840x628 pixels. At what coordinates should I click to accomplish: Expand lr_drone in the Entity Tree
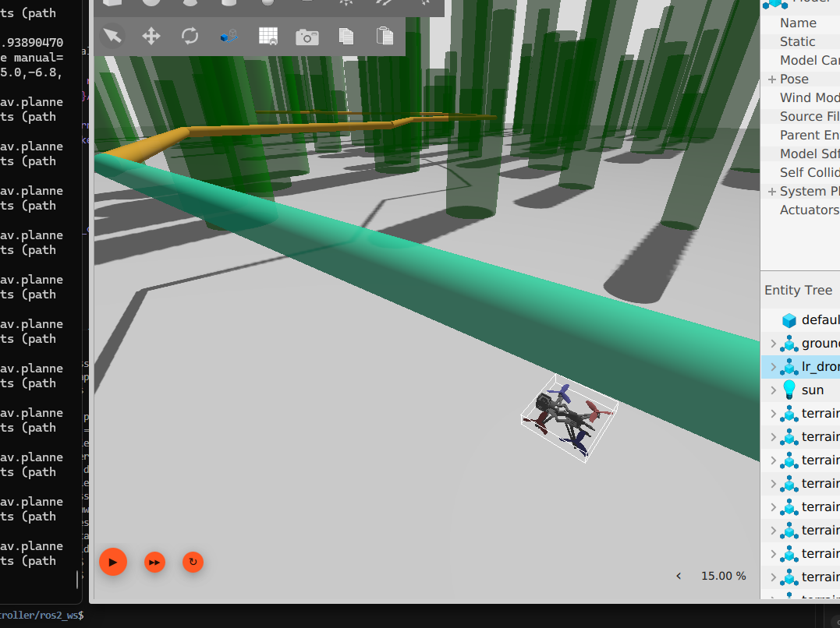click(773, 366)
